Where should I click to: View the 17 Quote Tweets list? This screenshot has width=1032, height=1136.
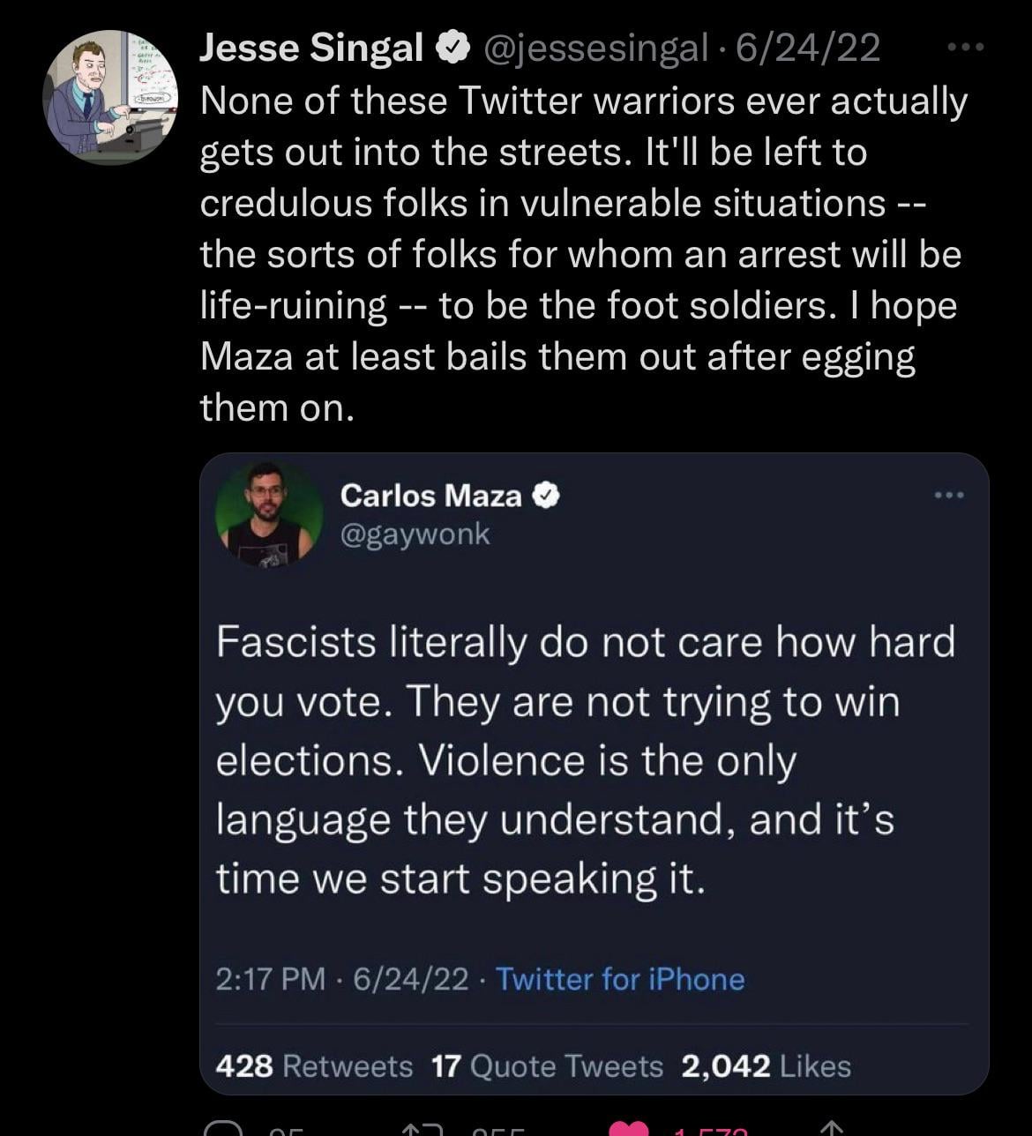547,1066
